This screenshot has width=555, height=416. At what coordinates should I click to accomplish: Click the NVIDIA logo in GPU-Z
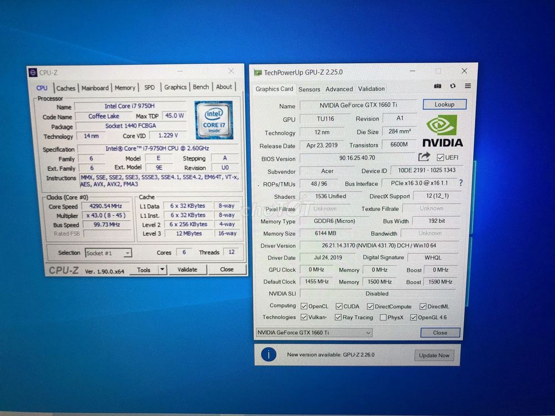click(442, 131)
